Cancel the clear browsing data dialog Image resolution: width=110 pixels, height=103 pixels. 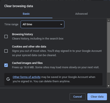click(x=78, y=97)
